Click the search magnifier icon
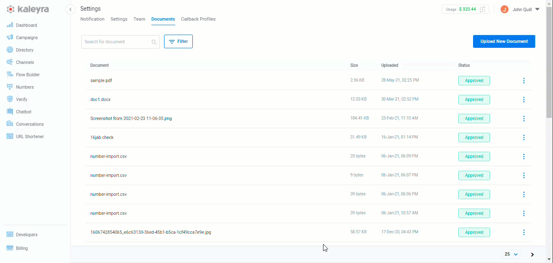The image size is (553, 263). click(x=154, y=42)
